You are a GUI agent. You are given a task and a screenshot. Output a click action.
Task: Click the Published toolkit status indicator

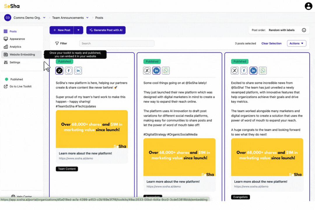click(x=14, y=79)
